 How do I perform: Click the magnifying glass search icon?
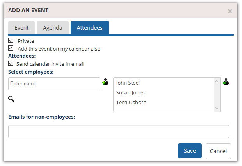11,99
